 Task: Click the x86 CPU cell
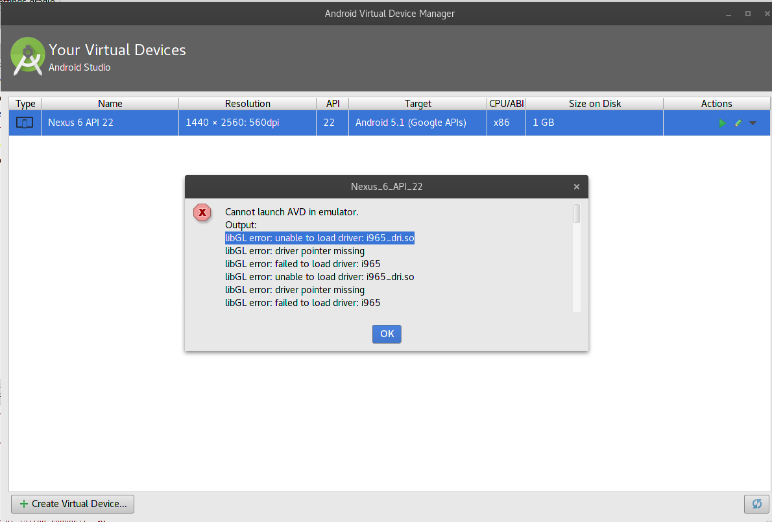(506, 123)
